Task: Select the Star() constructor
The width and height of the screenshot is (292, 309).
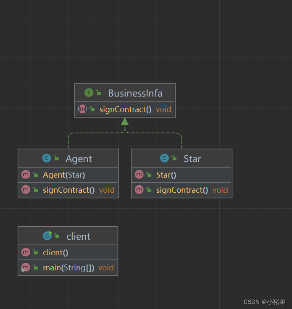Action: (x=166, y=175)
